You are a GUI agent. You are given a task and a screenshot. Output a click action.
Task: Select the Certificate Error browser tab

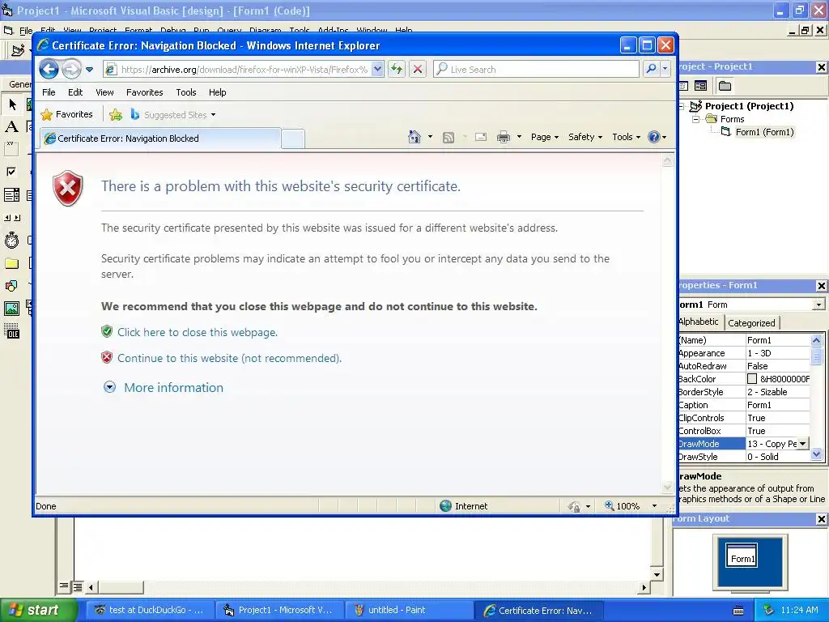pyautogui.click(x=160, y=138)
